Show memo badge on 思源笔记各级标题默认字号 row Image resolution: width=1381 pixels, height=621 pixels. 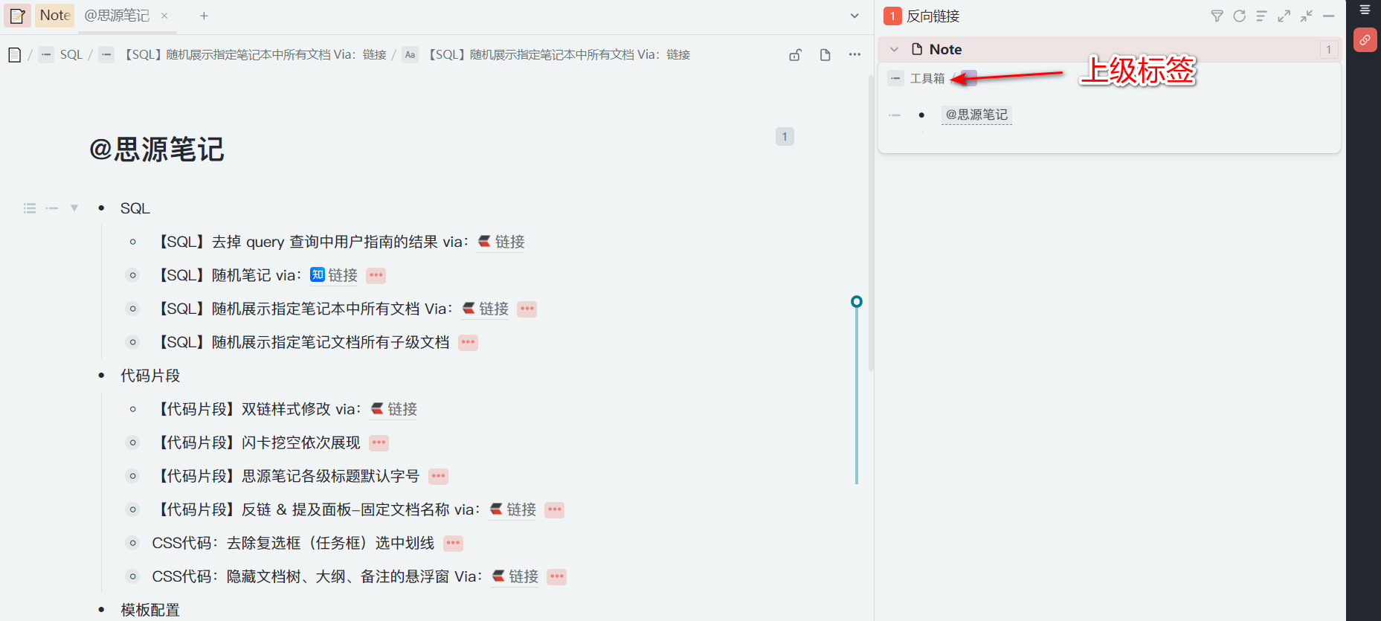click(x=438, y=477)
